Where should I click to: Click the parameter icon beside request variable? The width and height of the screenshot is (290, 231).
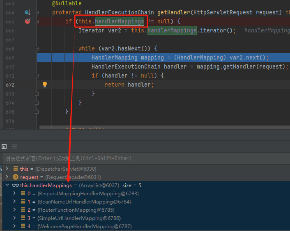click(x=16, y=177)
